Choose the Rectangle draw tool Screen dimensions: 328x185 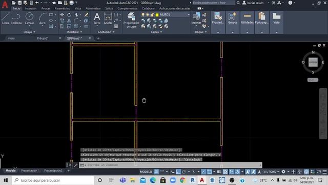click(x=51, y=15)
